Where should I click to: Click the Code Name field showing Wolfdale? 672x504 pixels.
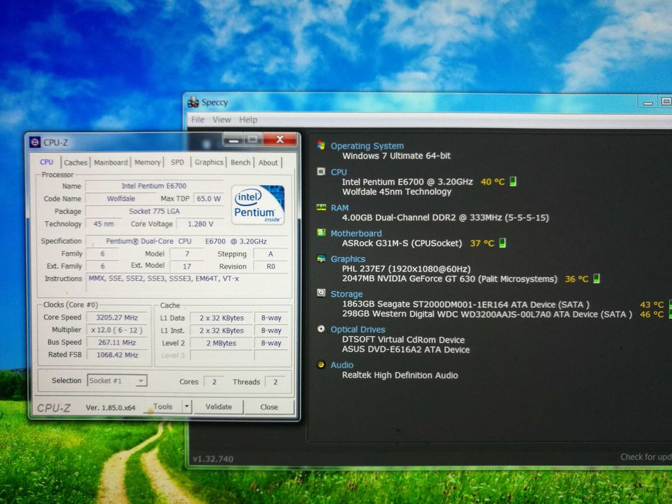(121, 199)
